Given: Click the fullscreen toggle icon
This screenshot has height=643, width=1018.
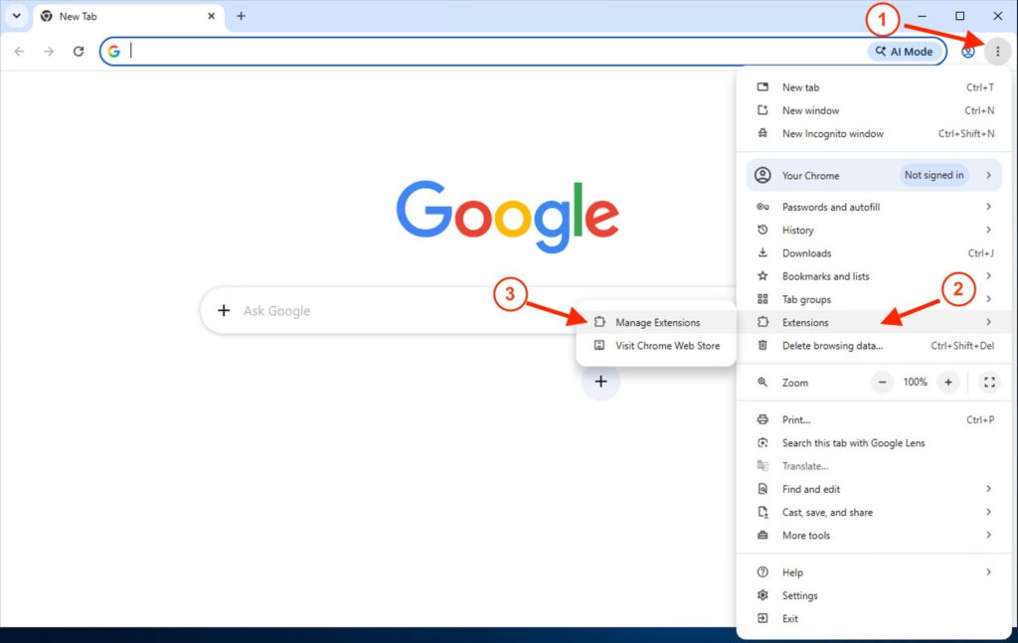Looking at the screenshot, I should click(989, 383).
